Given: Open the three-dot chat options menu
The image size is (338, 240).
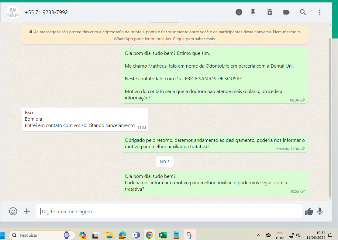Looking at the screenshot, I should click(320, 12).
